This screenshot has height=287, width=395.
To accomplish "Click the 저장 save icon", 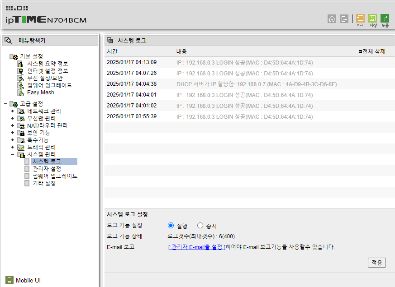I will point(372,19).
